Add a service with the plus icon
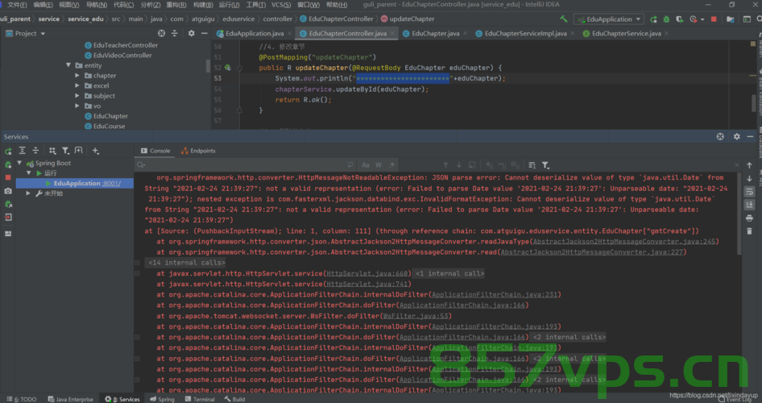Viewport: 762px width, 403px height. coord(96,151)
